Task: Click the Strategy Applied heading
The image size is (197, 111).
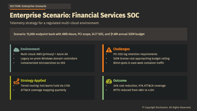Action: point(33,81)
